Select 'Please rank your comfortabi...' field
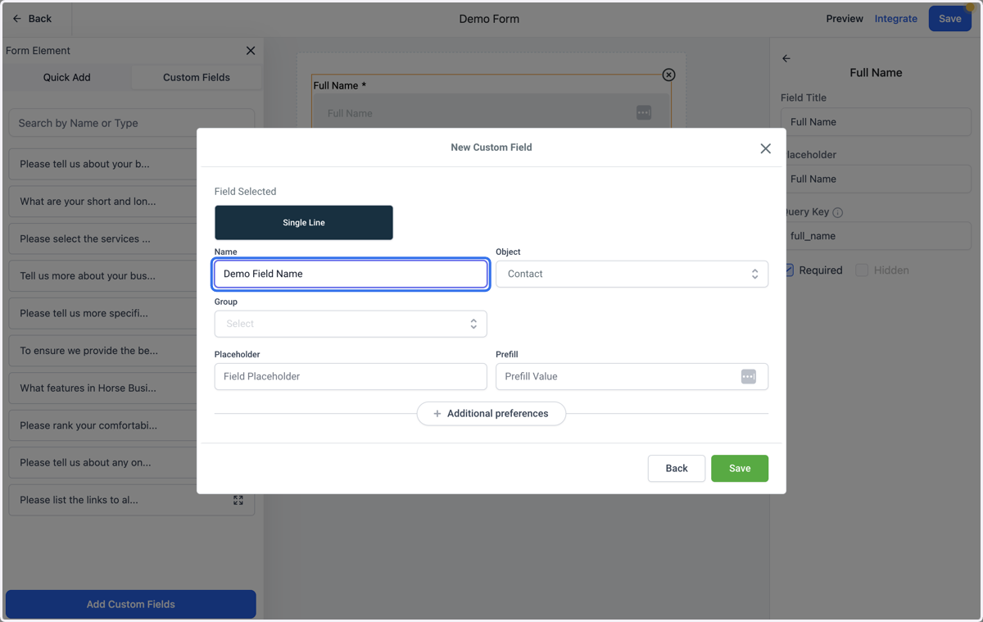Viewport: 983px width, 622px height. (x=132, y=425)
